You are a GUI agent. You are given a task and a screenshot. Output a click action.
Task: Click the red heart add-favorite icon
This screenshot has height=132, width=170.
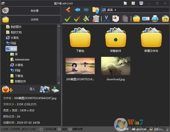(x=7, y=89)
